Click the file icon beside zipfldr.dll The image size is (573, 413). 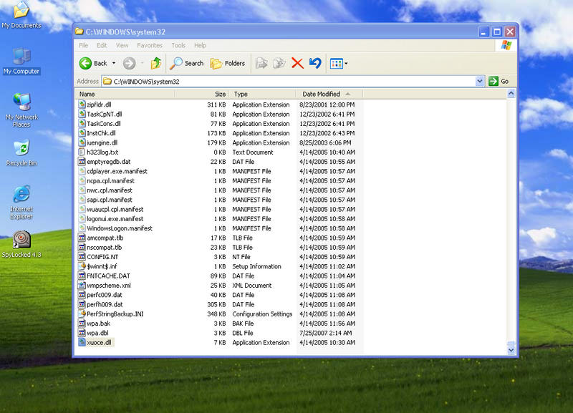[x=82, y=105]
